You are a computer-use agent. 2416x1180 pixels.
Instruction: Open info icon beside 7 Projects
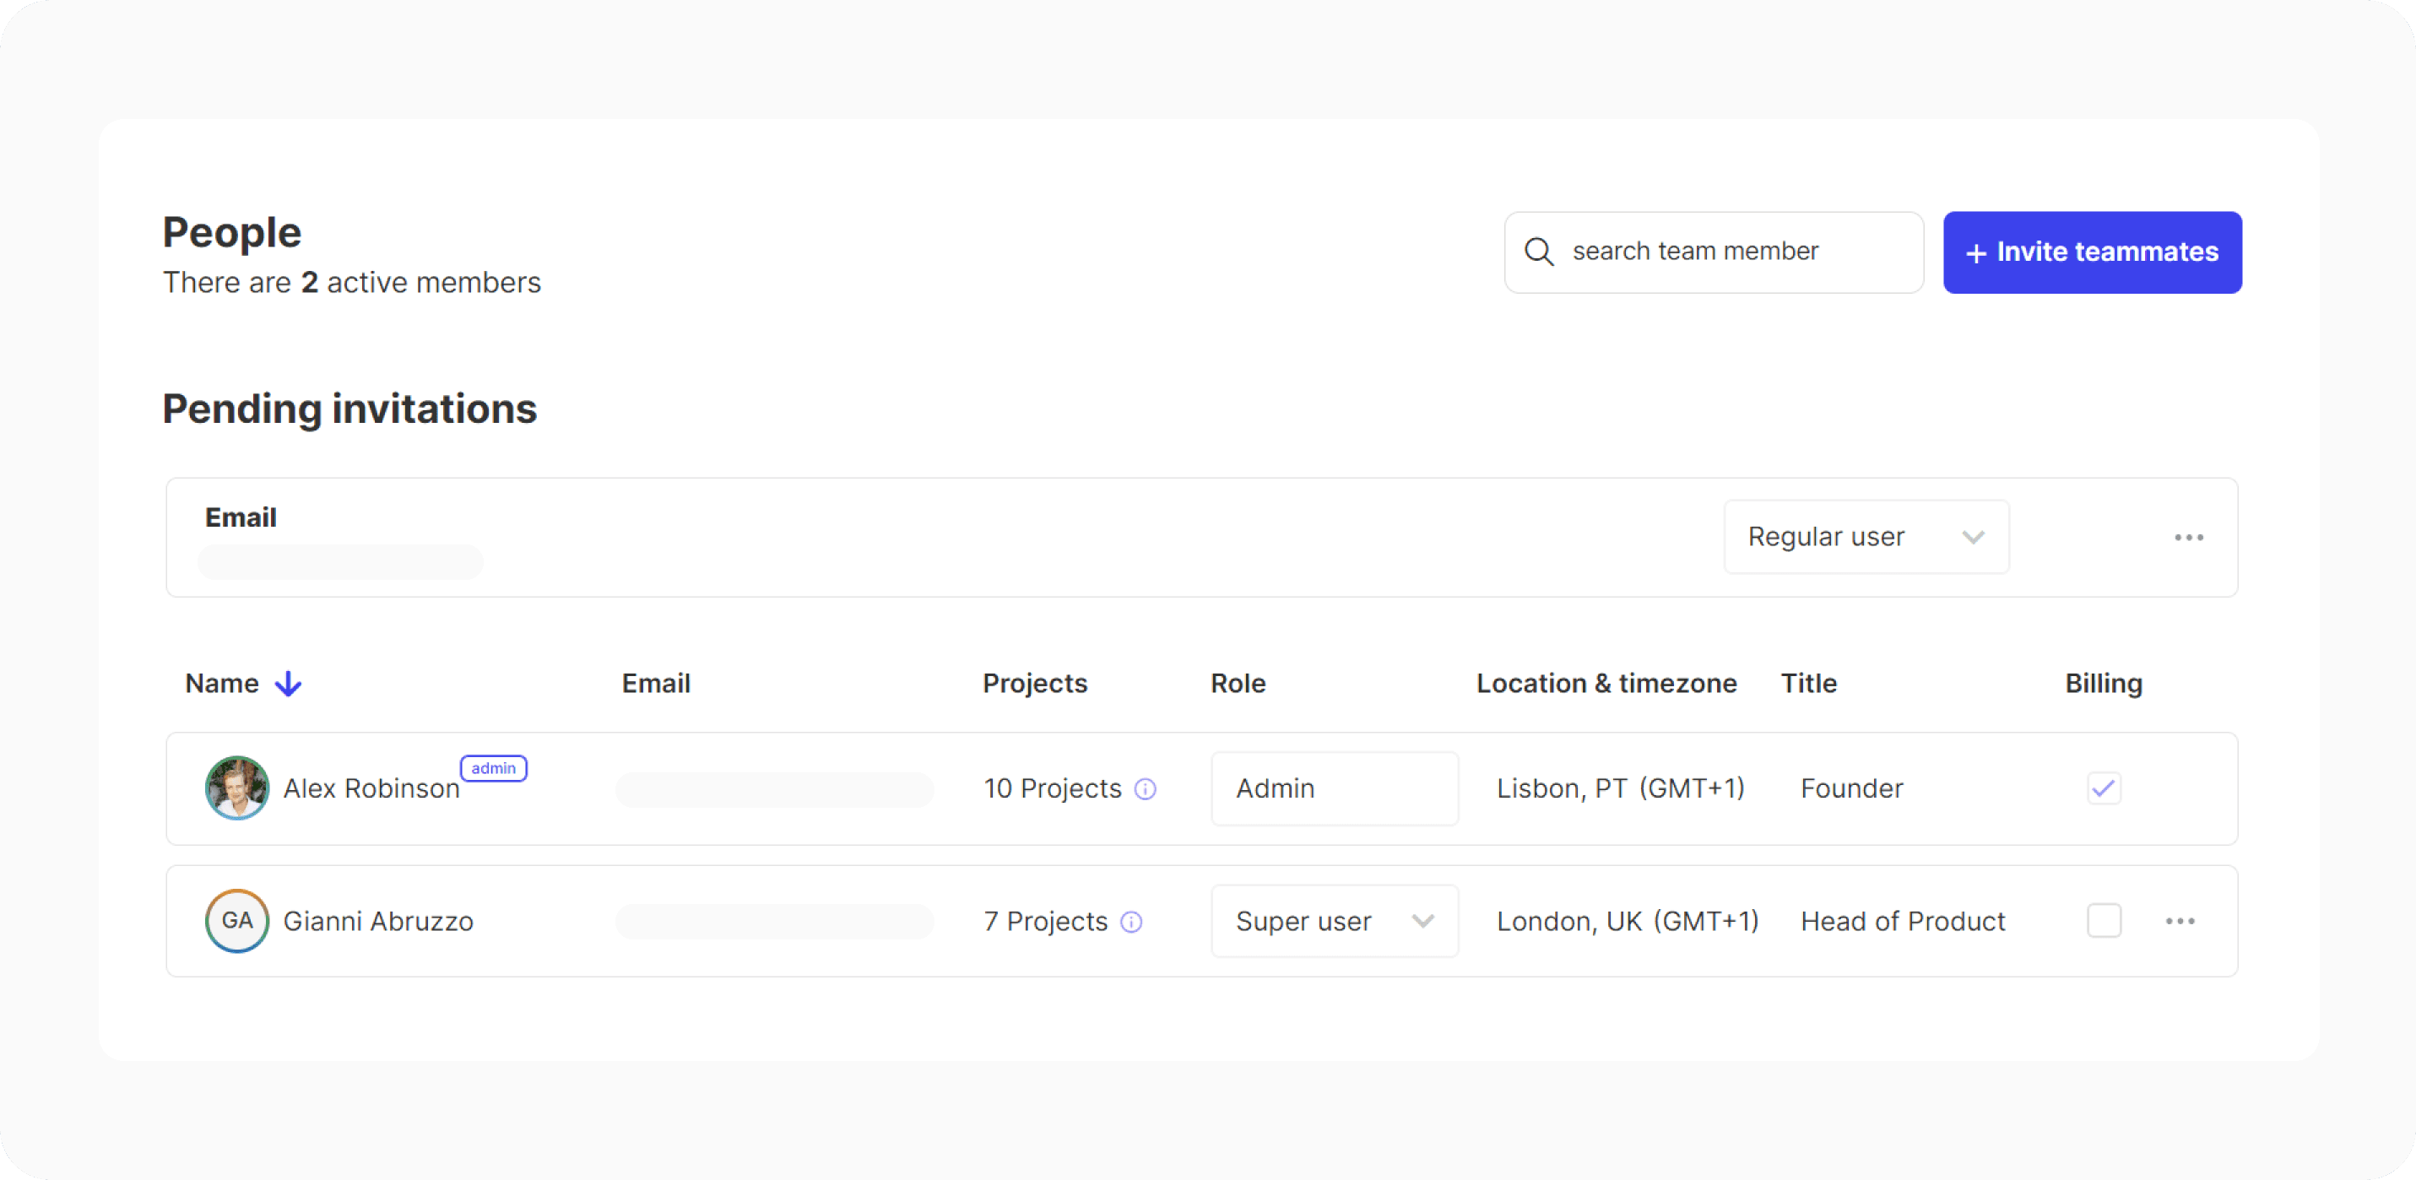pyautogui.click(x=1132, y=922)
